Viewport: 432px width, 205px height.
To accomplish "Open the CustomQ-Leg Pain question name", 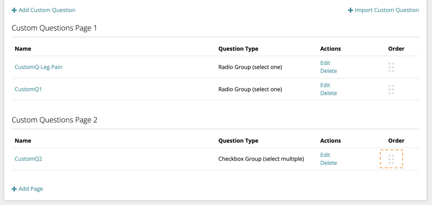I will coord(38,67).
